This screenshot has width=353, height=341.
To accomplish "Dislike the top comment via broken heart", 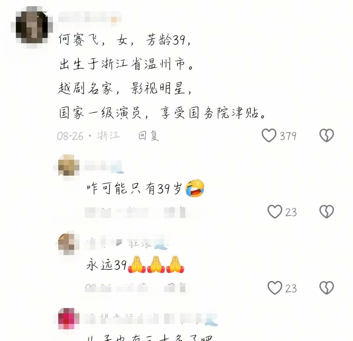I will [x=327, y=136].
